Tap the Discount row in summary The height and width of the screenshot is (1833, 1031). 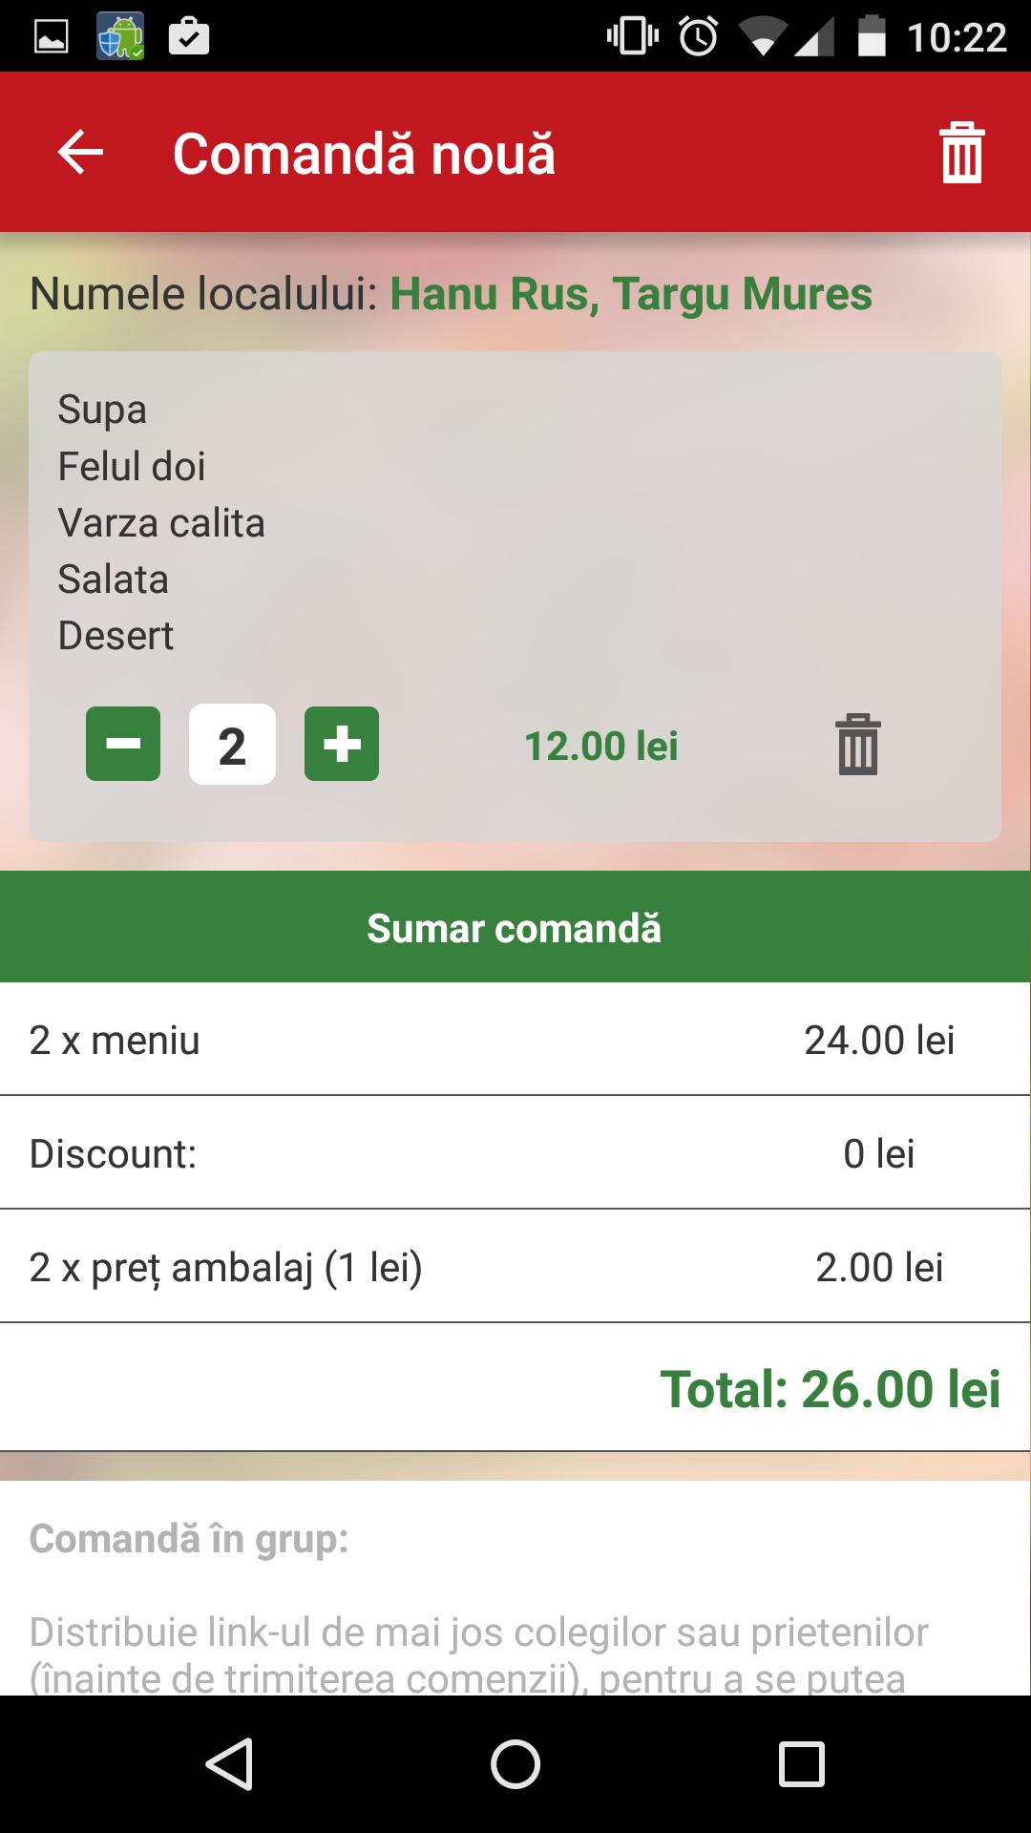click(x=515, y=1153)
